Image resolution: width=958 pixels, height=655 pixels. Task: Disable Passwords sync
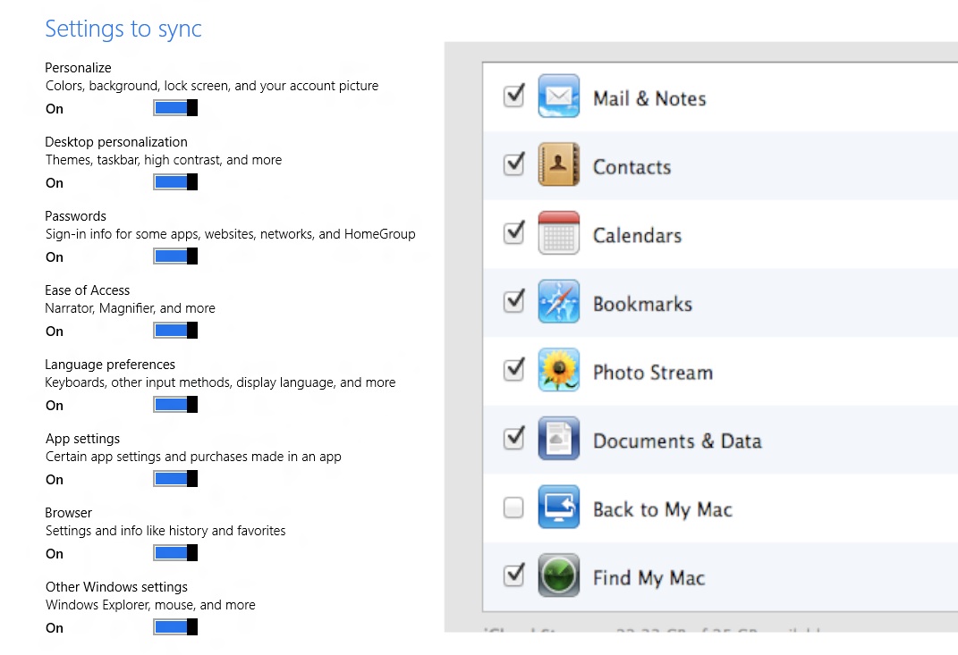pyautogui.click(x=174, y=256)
